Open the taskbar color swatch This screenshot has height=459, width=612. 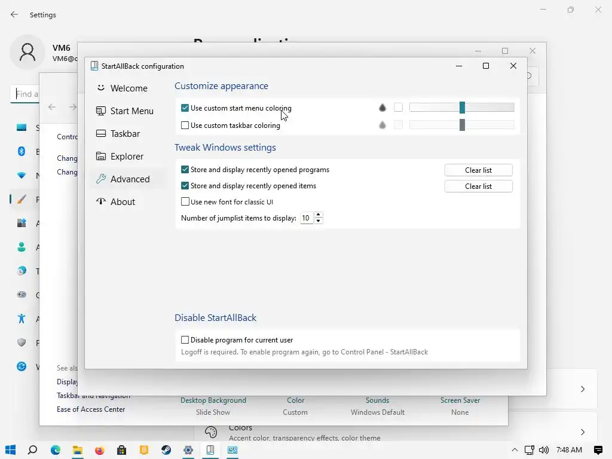click(398, 125)
